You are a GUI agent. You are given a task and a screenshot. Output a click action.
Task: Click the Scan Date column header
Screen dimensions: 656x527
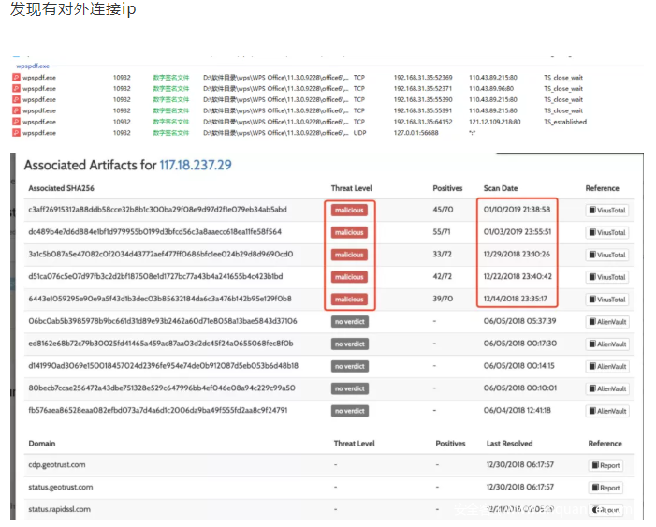501,189
